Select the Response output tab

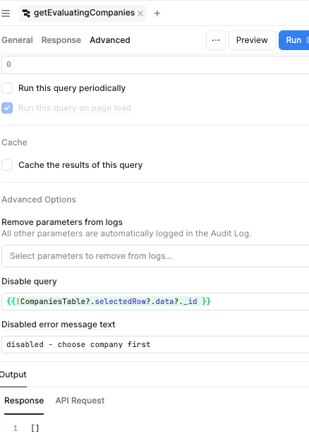[x=24, y=401]
